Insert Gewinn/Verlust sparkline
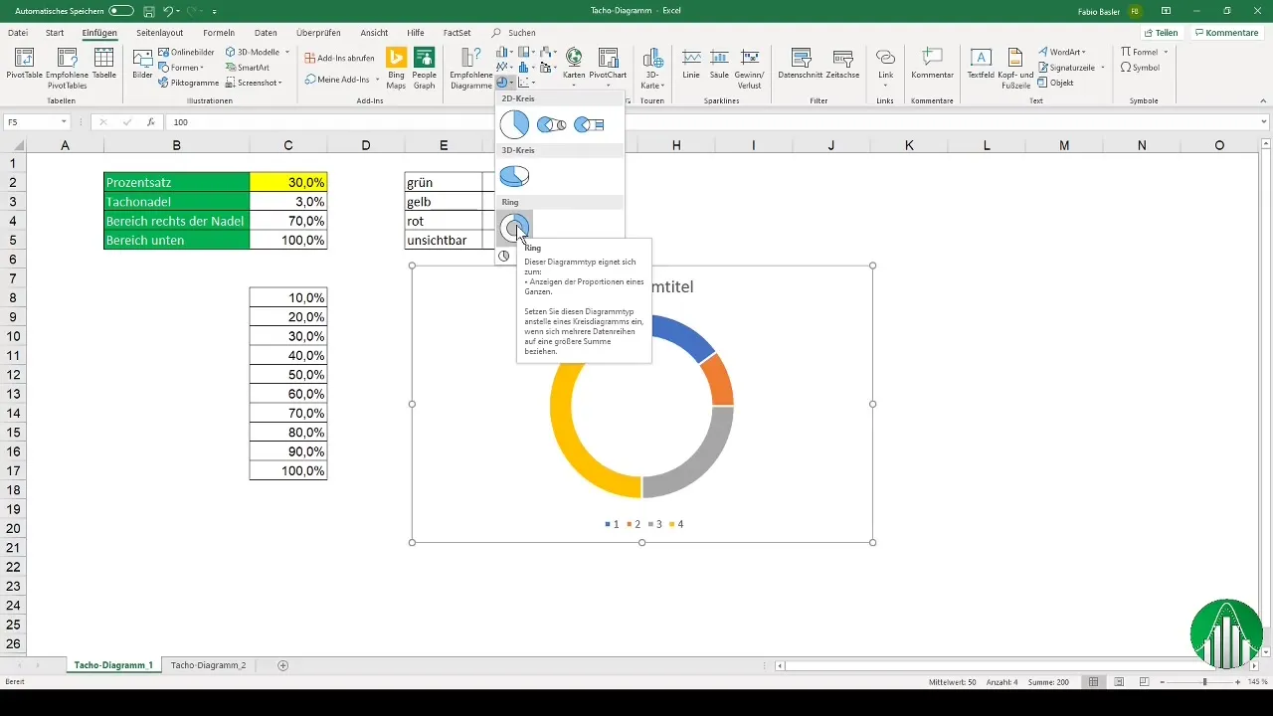 click(750, 67)
